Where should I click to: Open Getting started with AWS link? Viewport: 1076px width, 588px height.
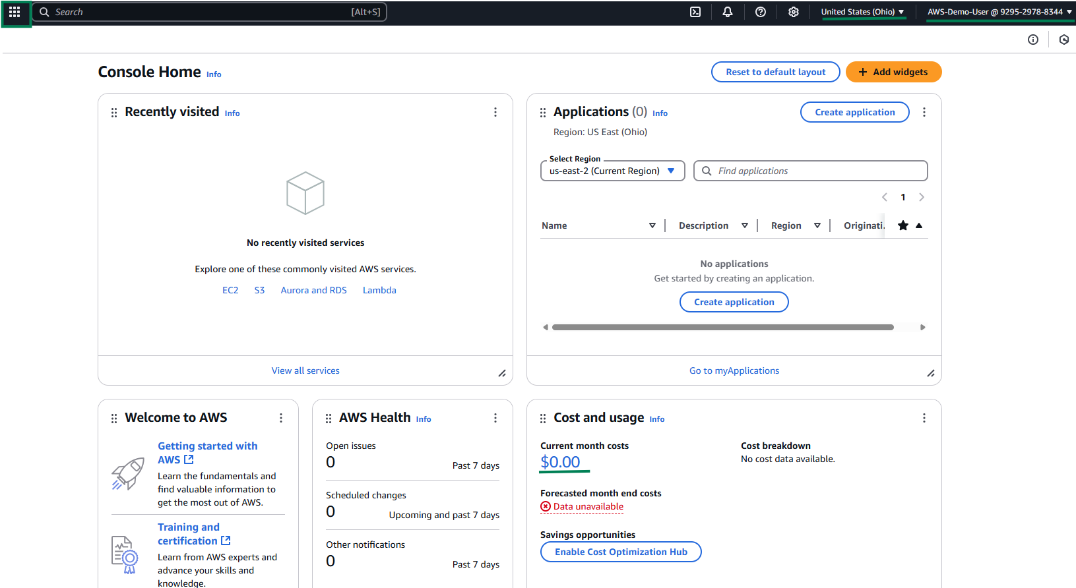[x=207, y=453]
